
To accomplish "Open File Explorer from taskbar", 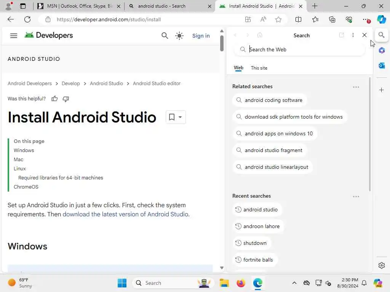I will coord(224,283).
